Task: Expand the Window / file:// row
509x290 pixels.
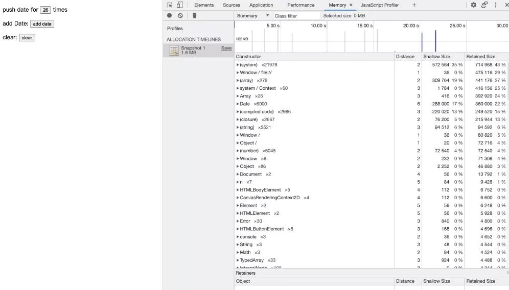Action: tap(238, 72)
